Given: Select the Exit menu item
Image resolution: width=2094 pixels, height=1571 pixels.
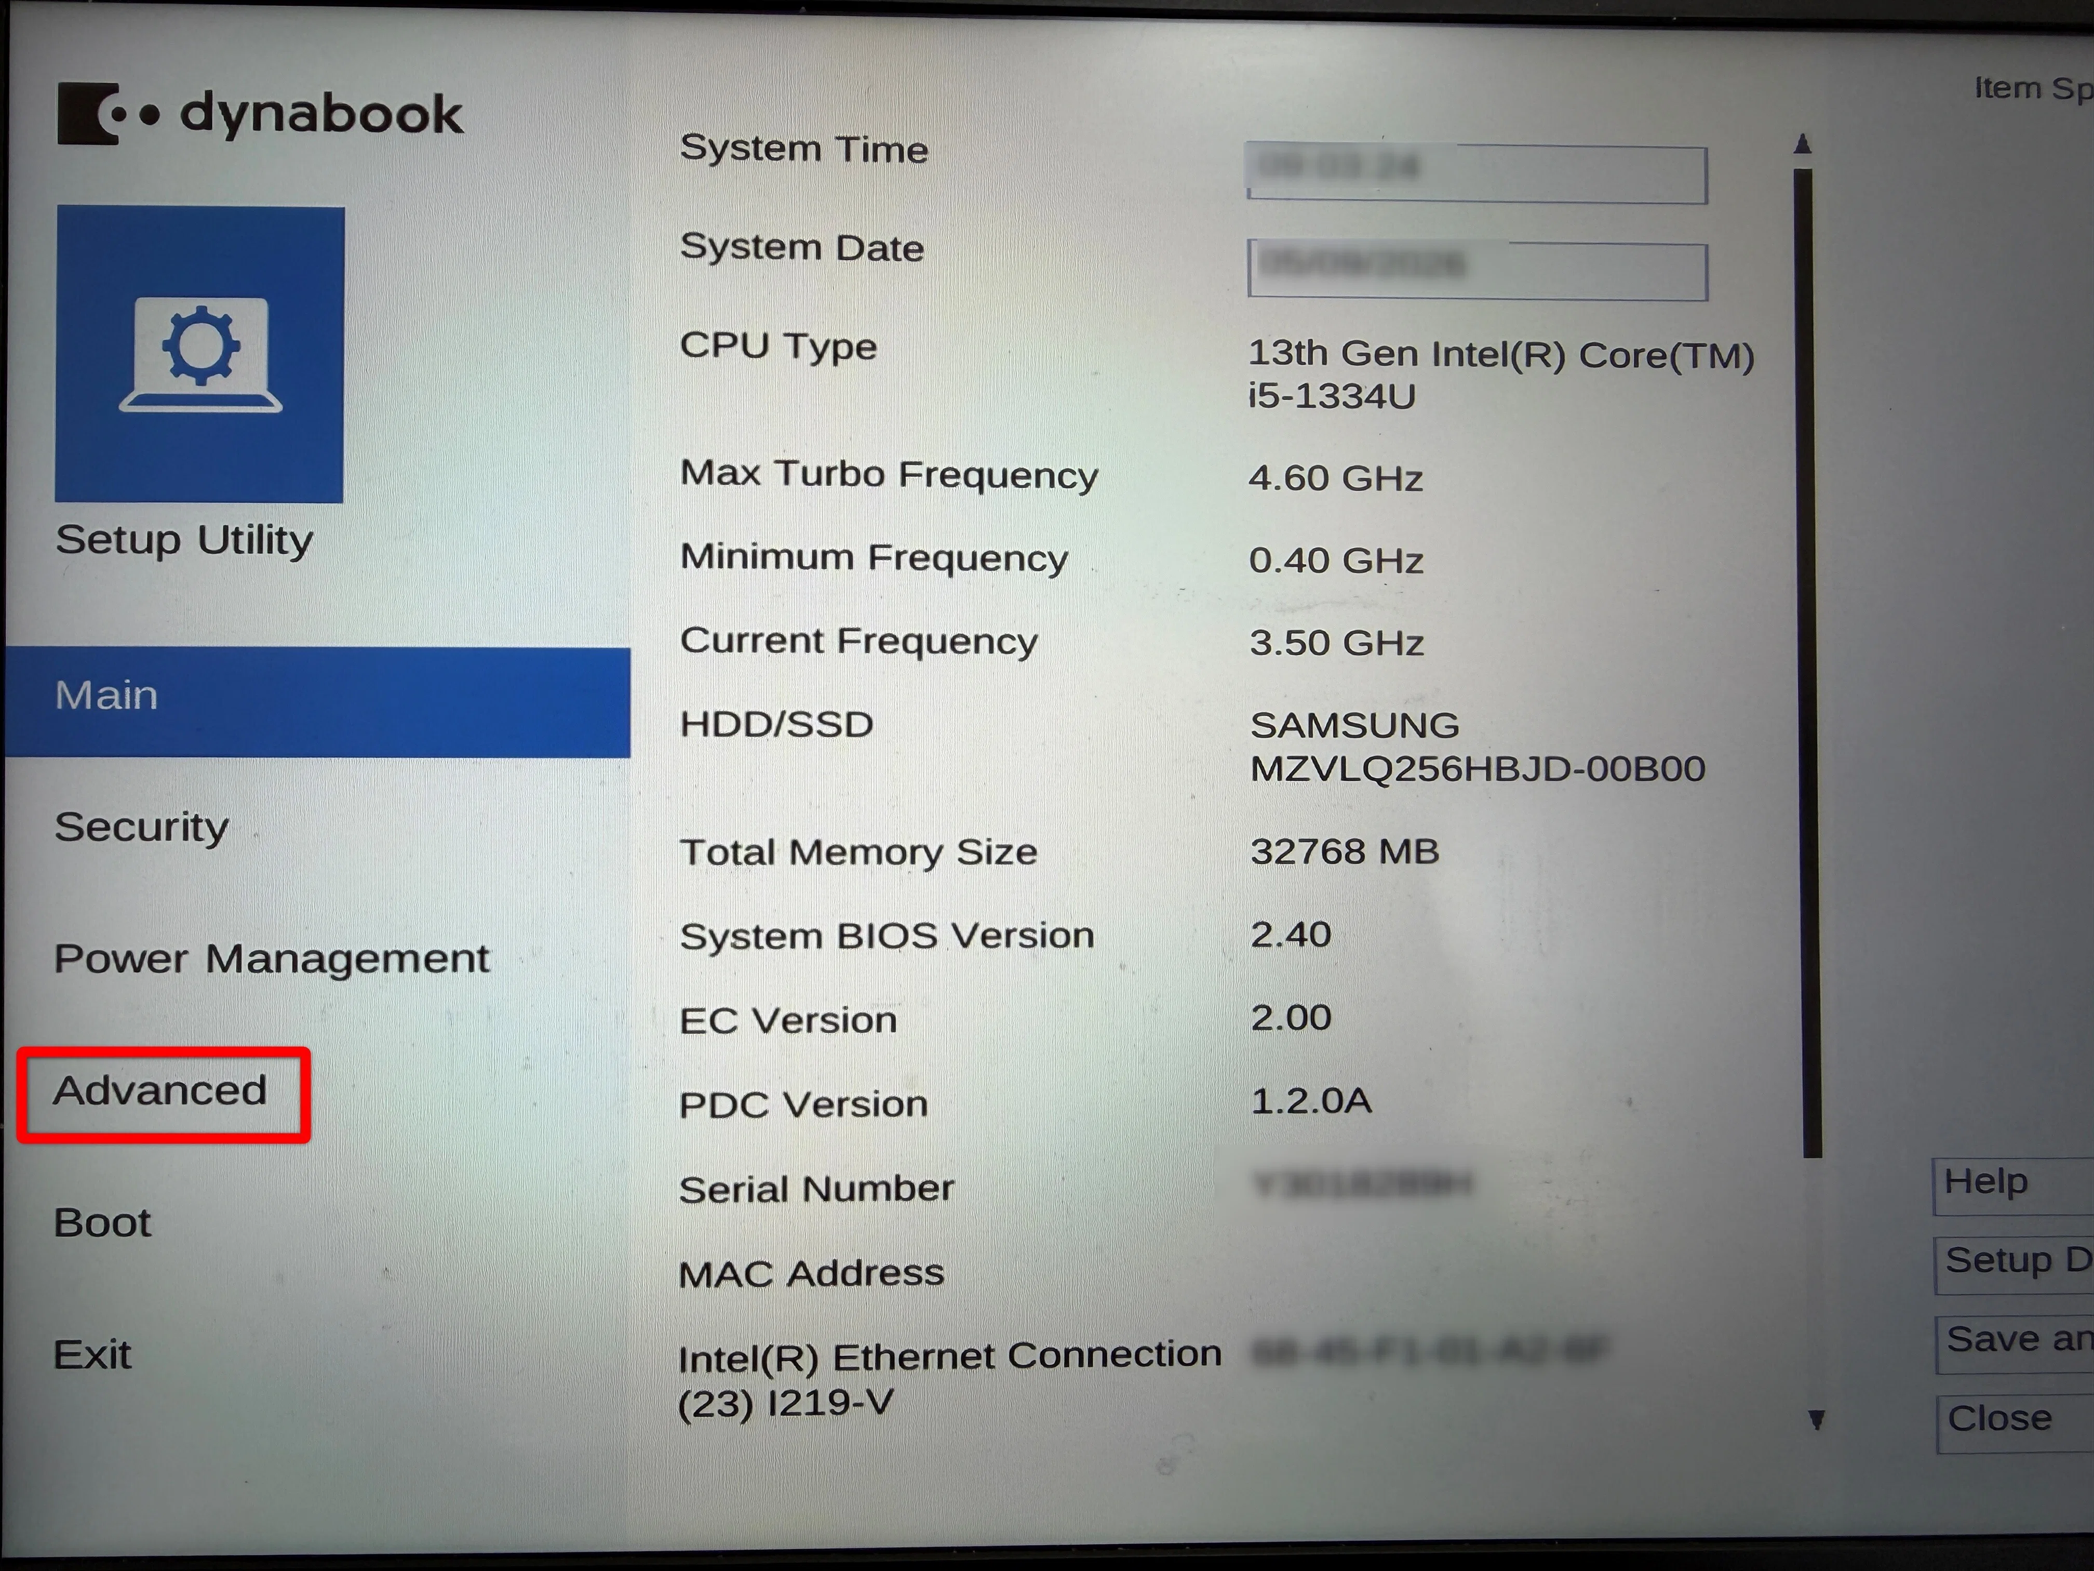Looking at the screenshot, I should click(x=92, y=1354).
